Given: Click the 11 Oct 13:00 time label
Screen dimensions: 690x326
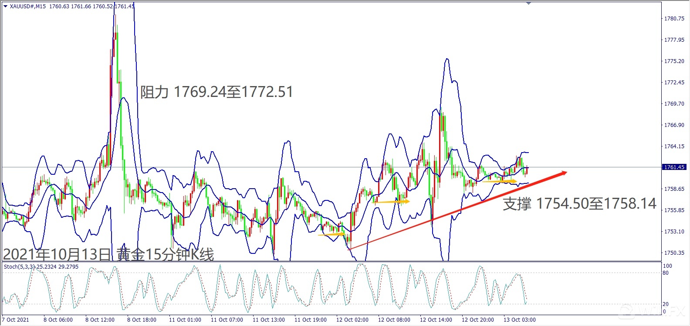Looking at the screenshot, I should (269, 320).
